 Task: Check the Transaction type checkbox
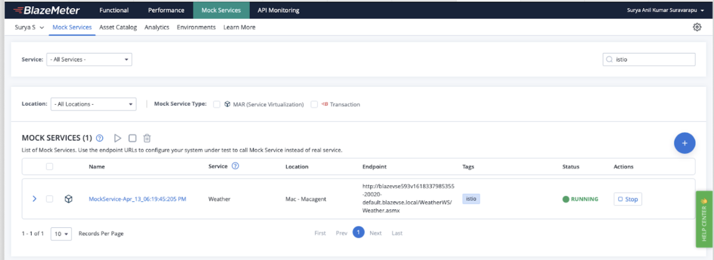pos(314,104)
